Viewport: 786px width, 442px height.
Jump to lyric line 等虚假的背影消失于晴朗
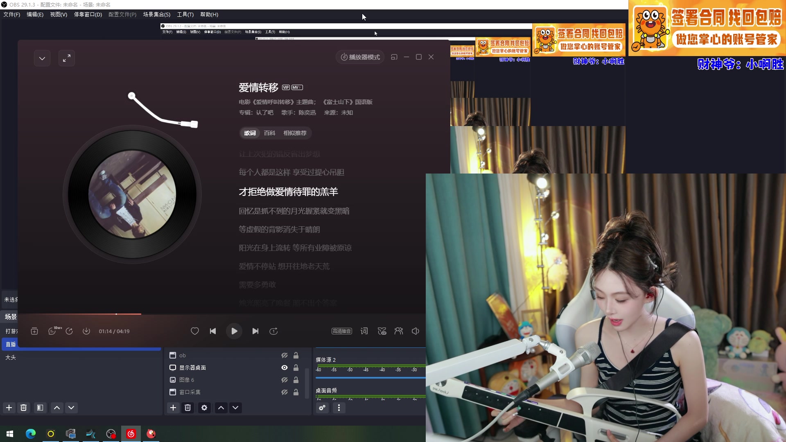click(x=279, y=230)
